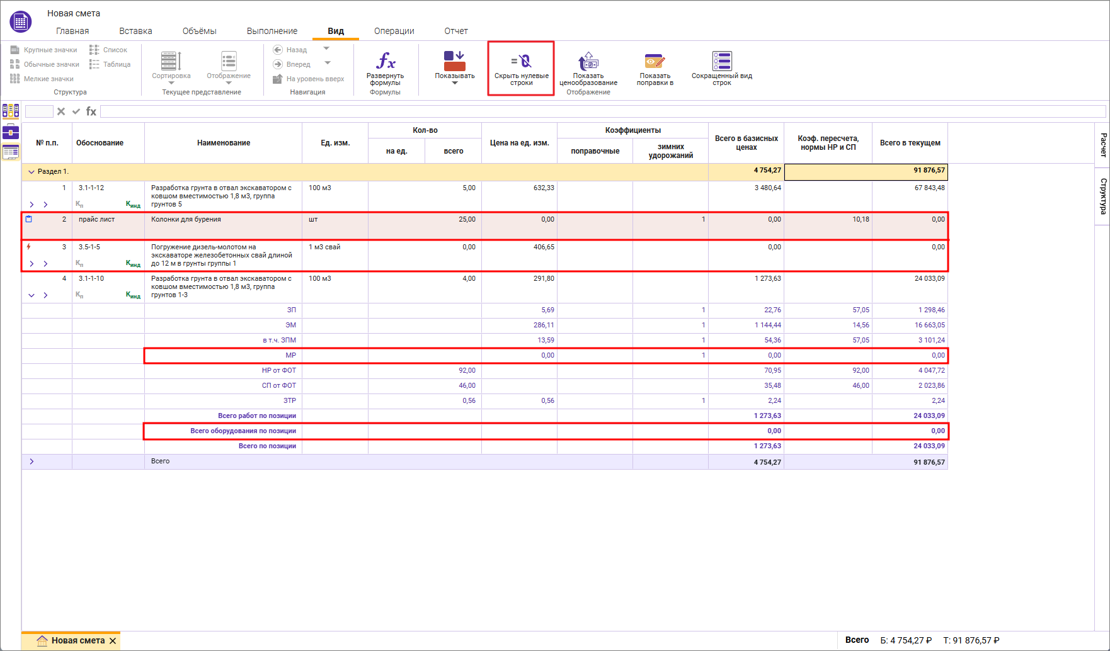Open the Отчет tab
Image resolution: width=1110 pixels, height=651 pixels.
456,31
